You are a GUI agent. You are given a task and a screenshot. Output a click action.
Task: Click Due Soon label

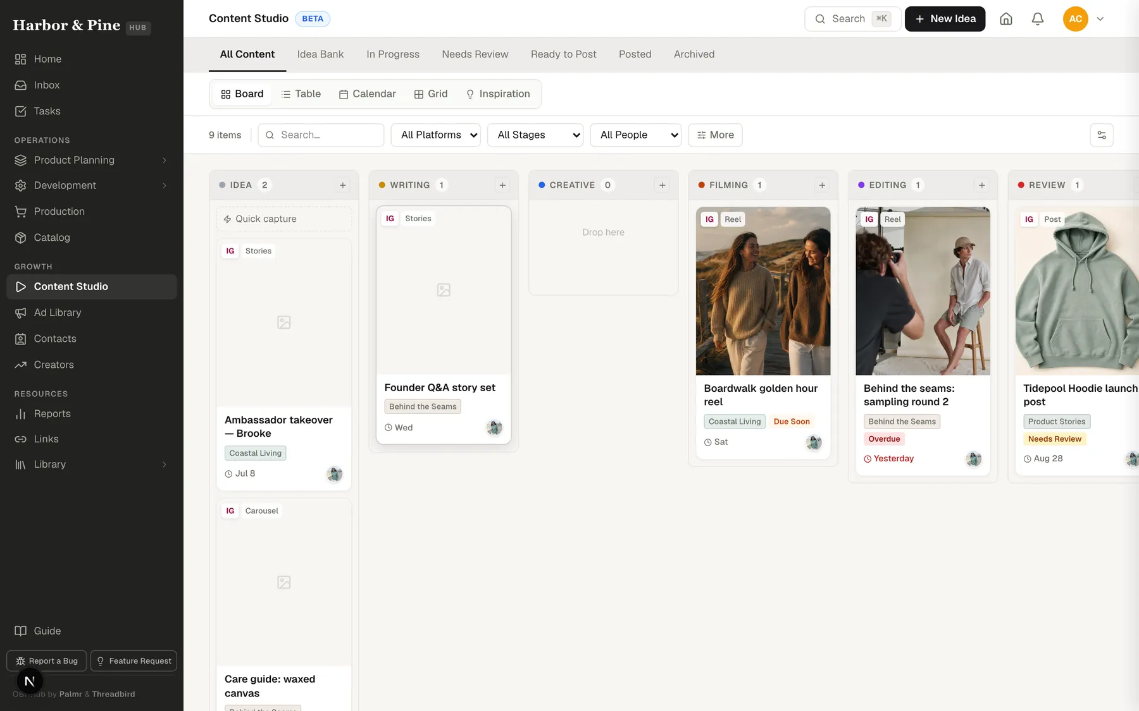click(792, 422)
